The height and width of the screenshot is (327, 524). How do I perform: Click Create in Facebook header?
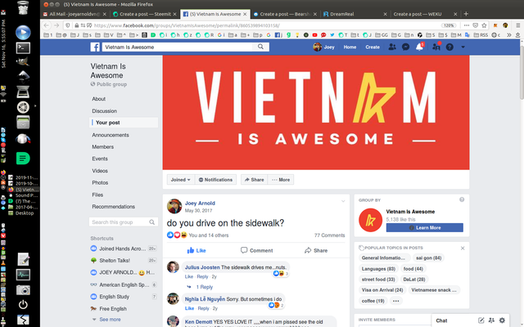point(373,47)
